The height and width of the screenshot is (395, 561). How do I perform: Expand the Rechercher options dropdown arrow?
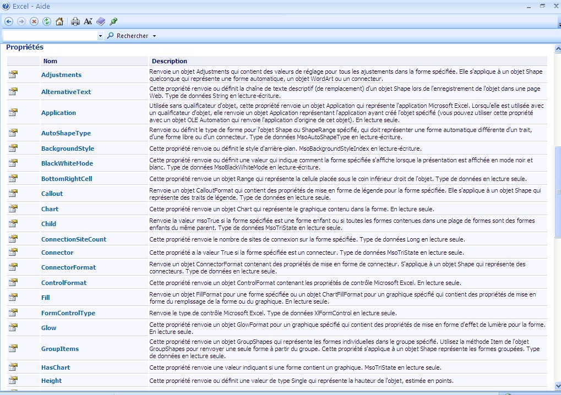coord(155,36)
